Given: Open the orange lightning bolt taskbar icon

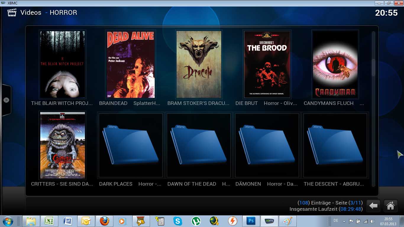Looking at the screenshot, I should click(232, 221).
